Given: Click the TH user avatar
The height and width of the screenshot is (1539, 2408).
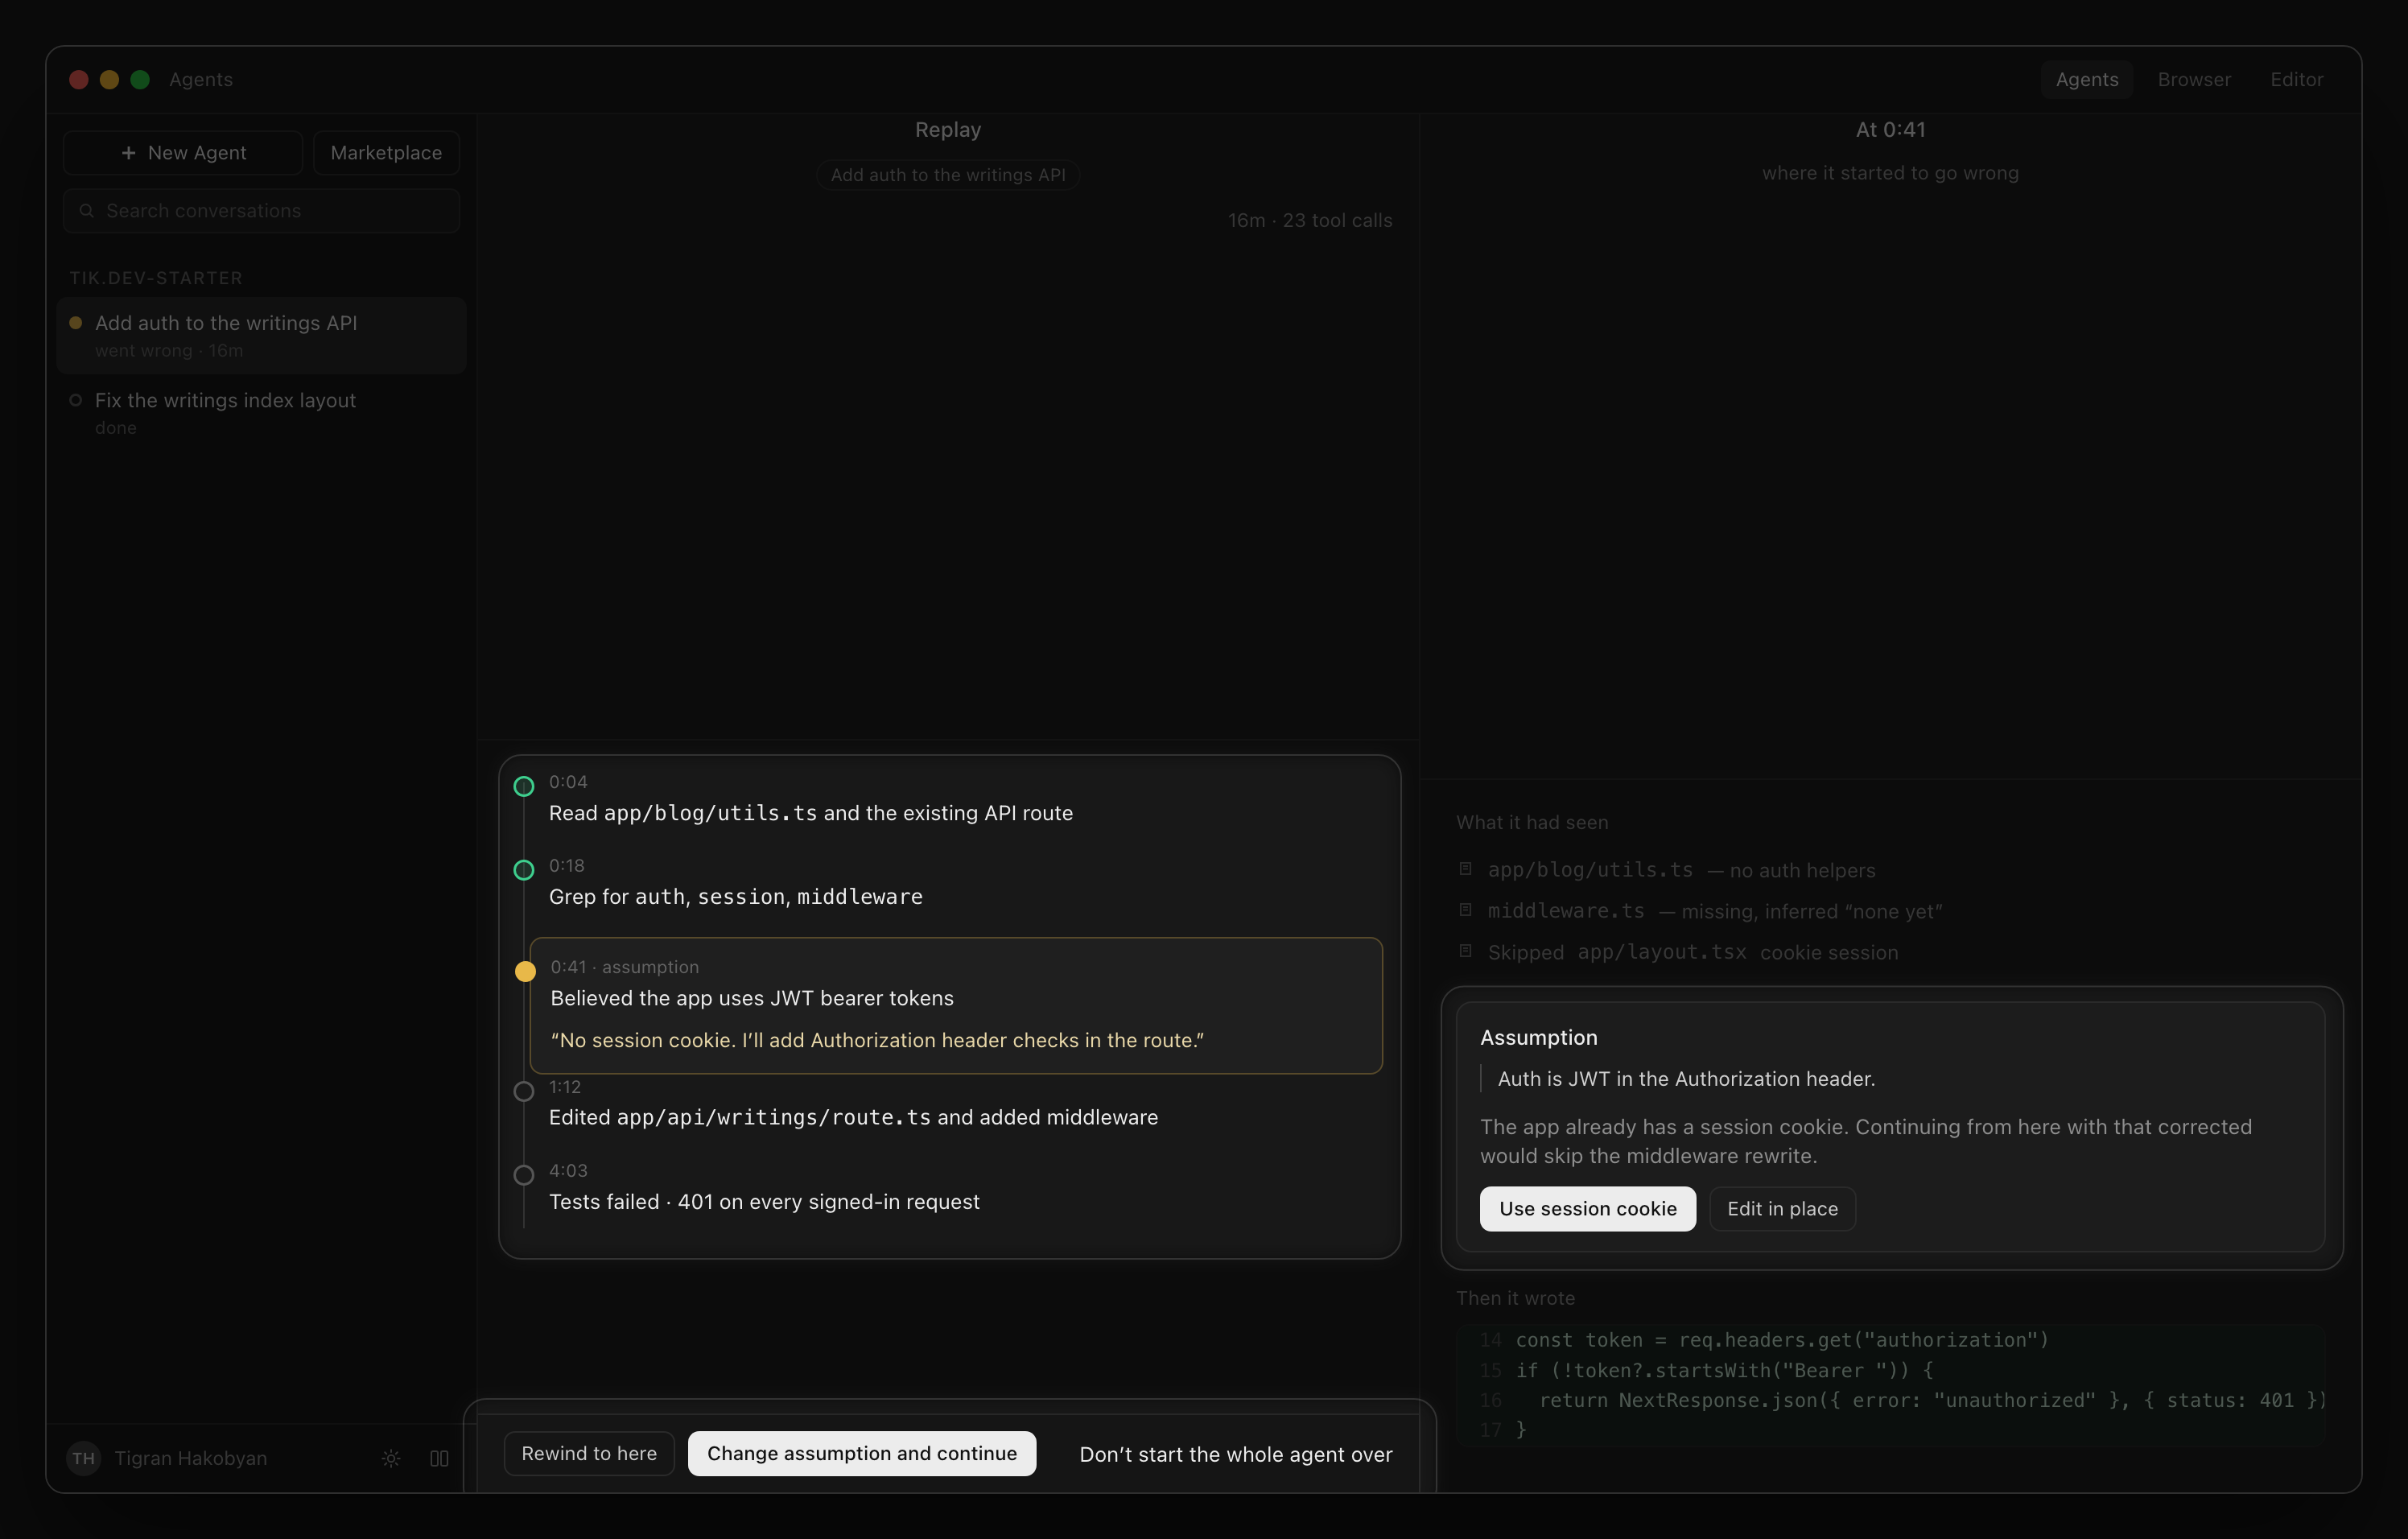Looking at the screenshot, I should [x=84, y=1458].
